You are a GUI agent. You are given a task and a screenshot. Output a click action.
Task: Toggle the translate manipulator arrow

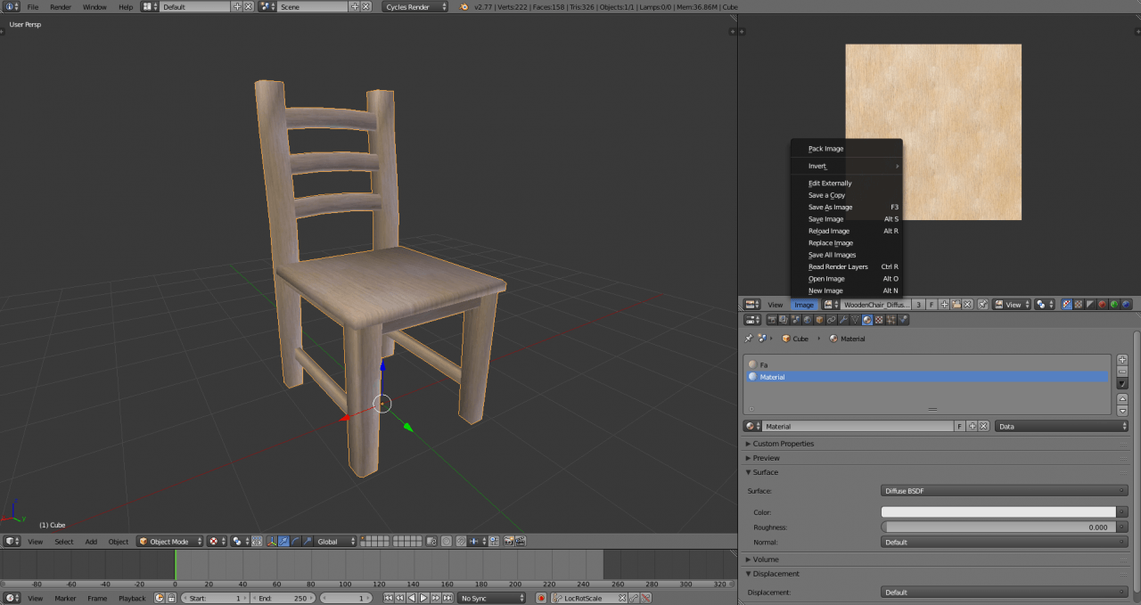tap(283, 541)
